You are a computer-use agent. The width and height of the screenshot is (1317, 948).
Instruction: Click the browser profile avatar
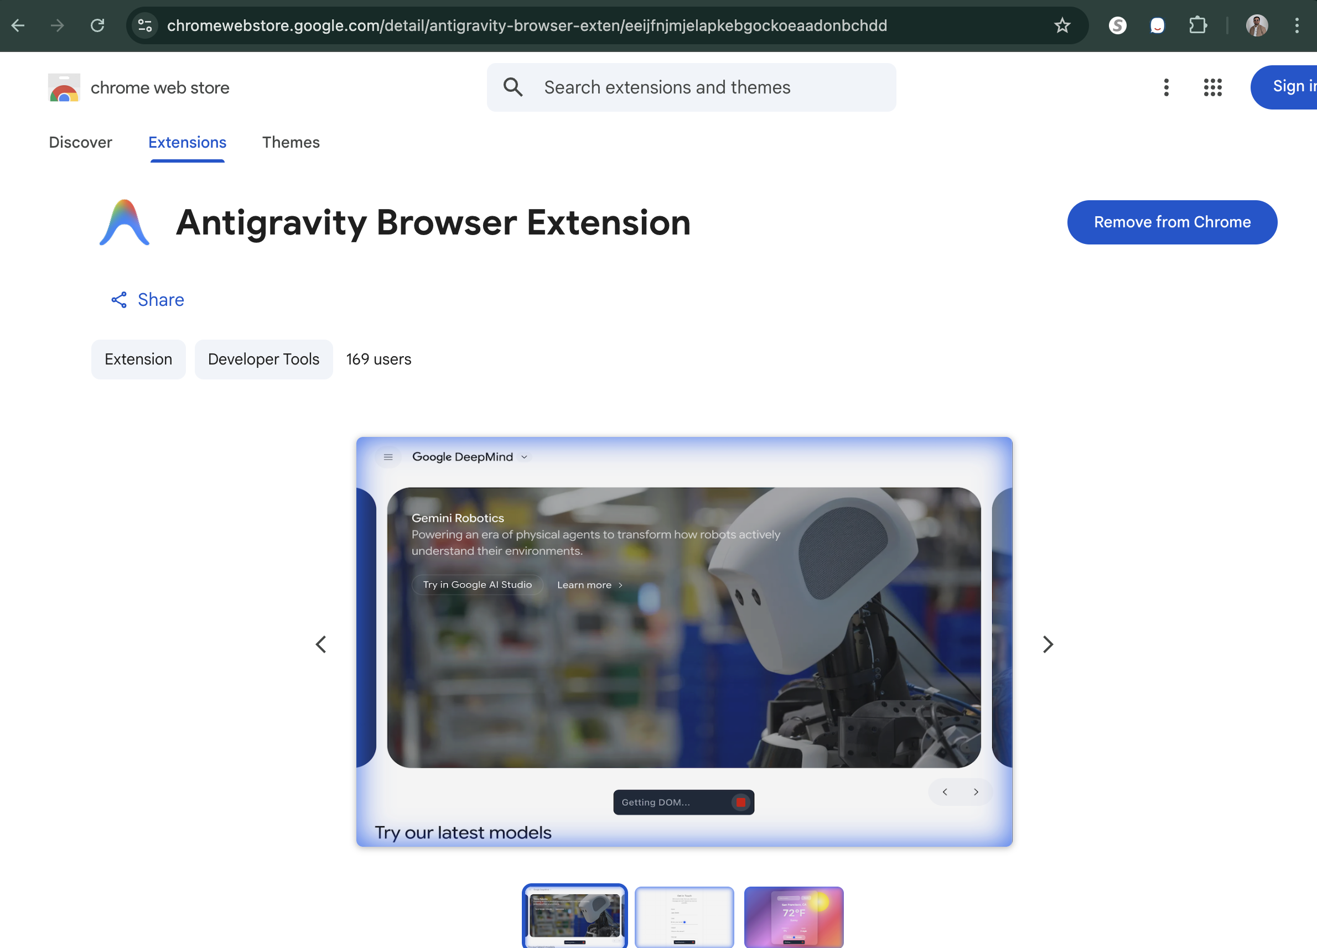1257,25
